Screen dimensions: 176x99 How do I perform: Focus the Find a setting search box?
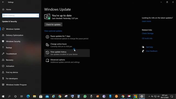(21, 15)
